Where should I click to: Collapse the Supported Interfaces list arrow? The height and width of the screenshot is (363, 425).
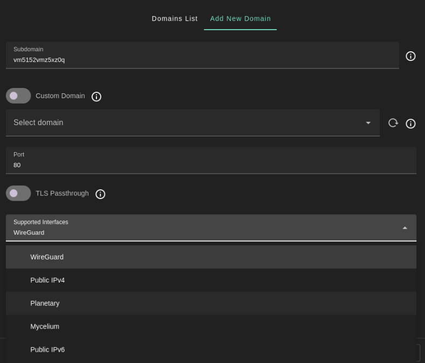[405, 228]
